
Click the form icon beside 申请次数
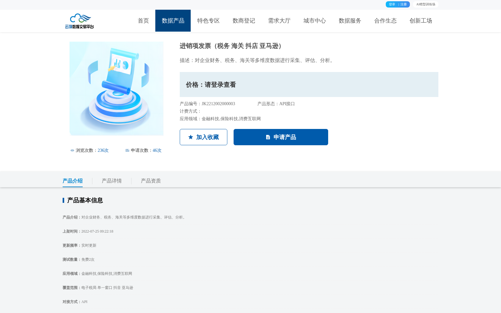127,151
